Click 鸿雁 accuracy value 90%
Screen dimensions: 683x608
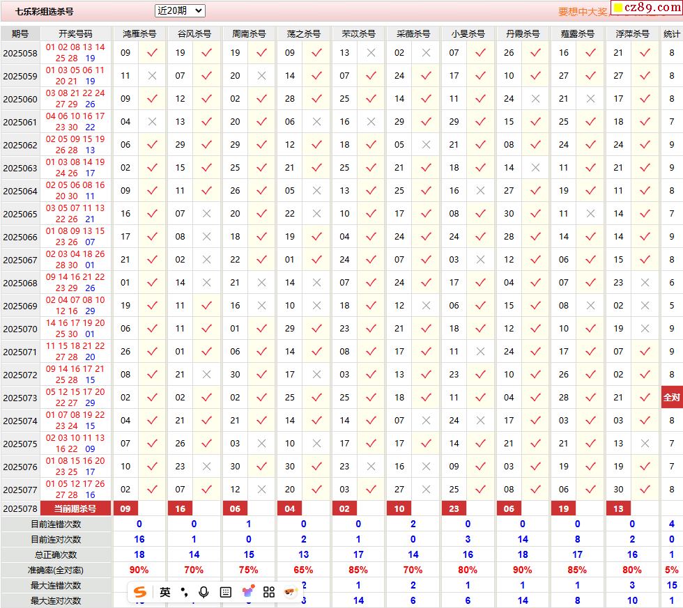(139, 570)
